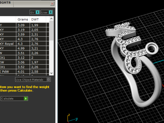Enable Use Object Materials option
Viewport: 164px width, 123px height.
(x=33, y=80)
